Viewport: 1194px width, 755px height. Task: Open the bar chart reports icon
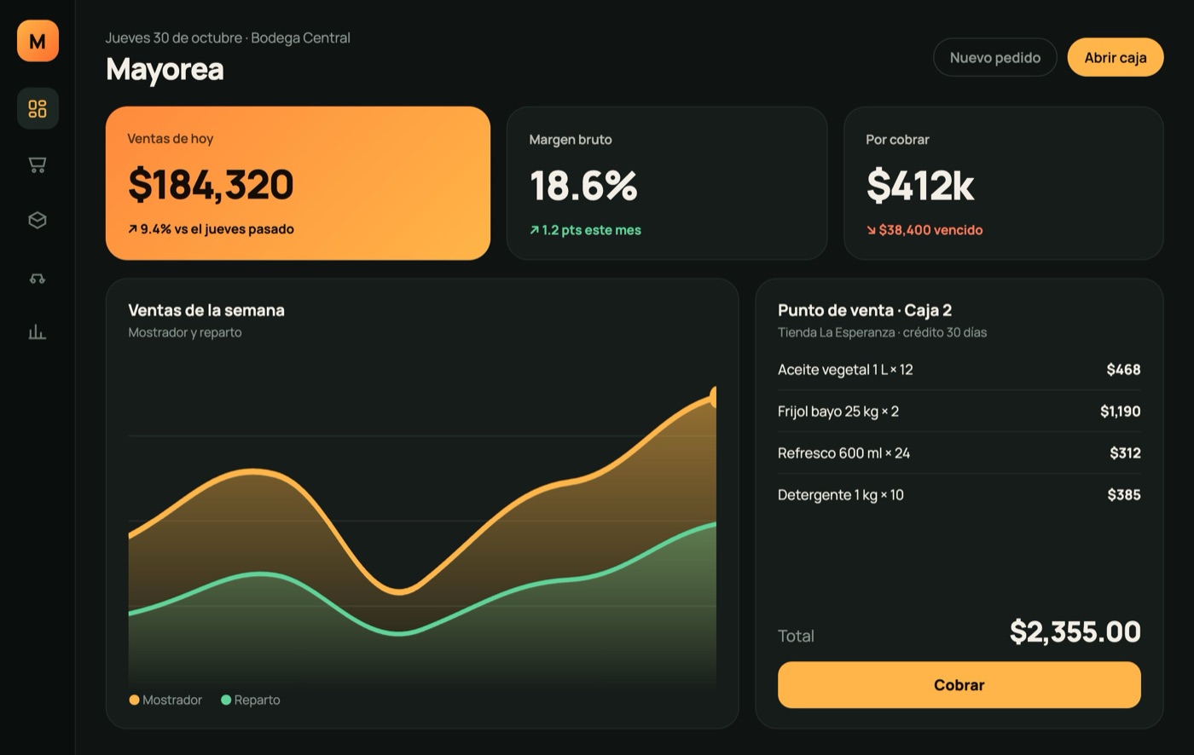coord(38,332)
